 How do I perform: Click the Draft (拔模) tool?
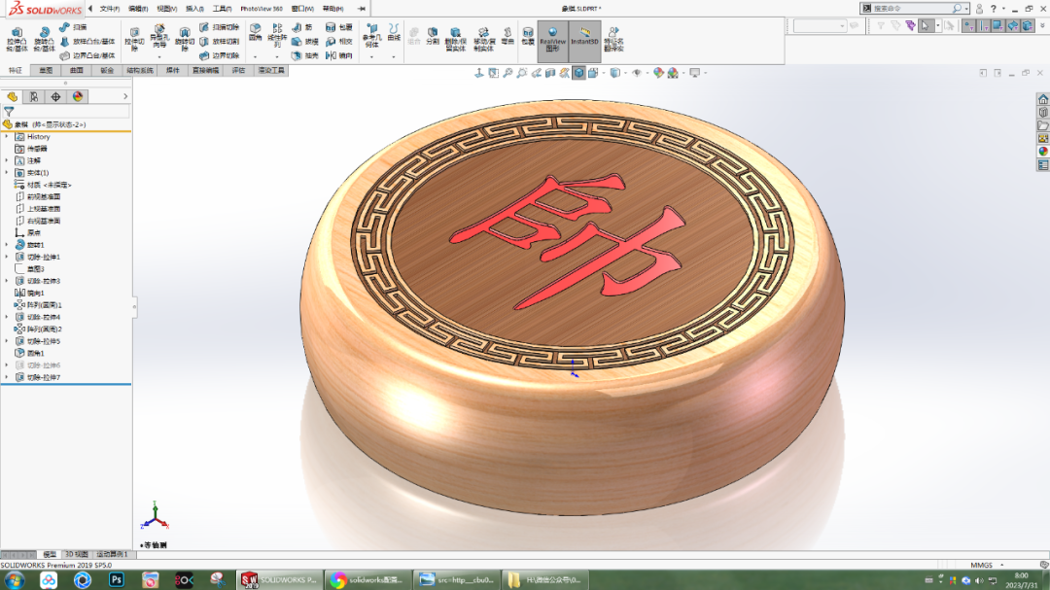pos(305,42)
